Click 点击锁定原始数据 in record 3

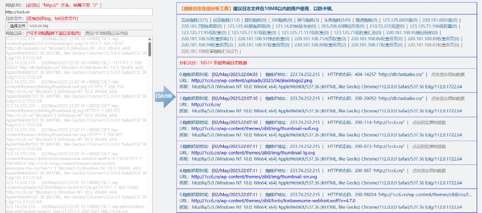pos(429,147)
